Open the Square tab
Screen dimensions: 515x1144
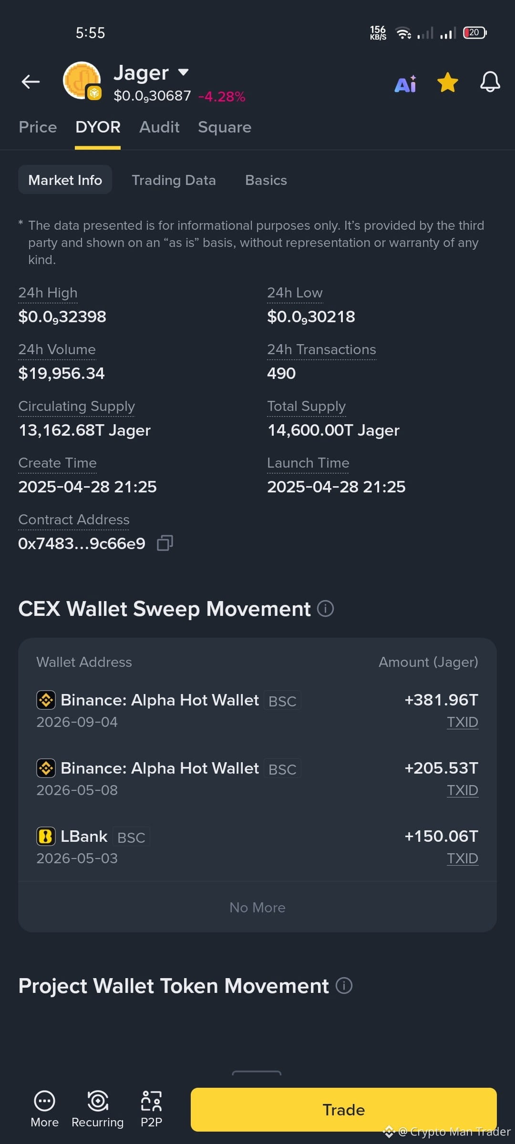pyautogui.click(x=225, y=127)
